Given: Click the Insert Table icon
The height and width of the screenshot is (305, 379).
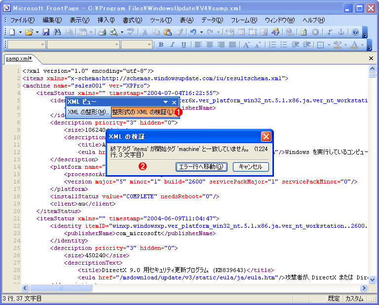Looking at the screenshot, I should 241,32.
